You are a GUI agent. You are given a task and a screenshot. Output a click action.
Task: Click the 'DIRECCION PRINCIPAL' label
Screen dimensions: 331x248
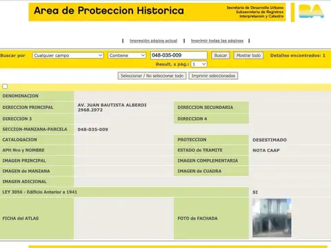[28, 107]
